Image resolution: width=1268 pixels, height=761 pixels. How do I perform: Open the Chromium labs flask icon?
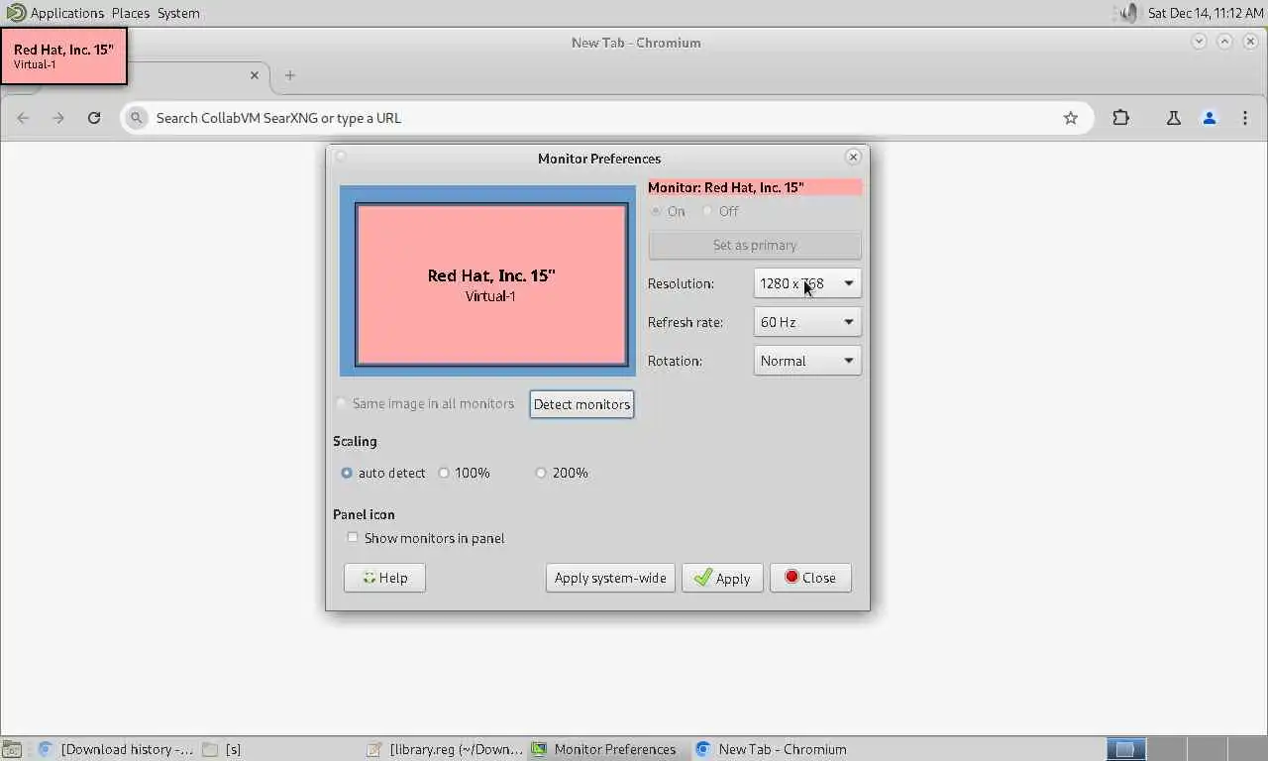[x=1174, y=118]
